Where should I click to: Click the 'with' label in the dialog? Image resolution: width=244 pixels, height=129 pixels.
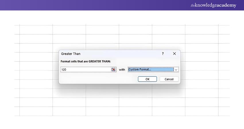click(122, 70)
